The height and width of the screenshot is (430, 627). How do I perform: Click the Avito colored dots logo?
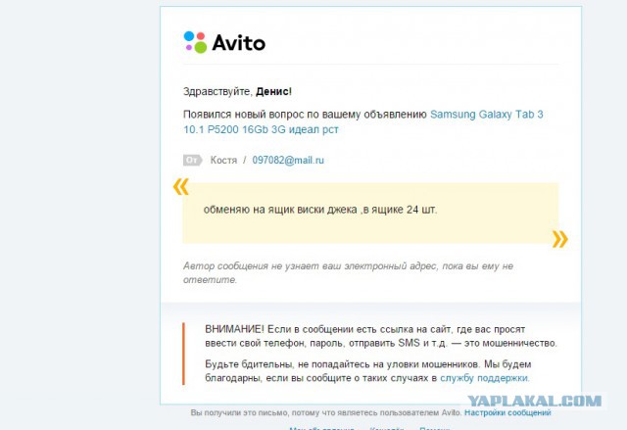coord(195,42)
